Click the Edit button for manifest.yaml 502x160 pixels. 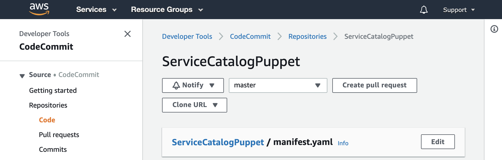(438, 142)
